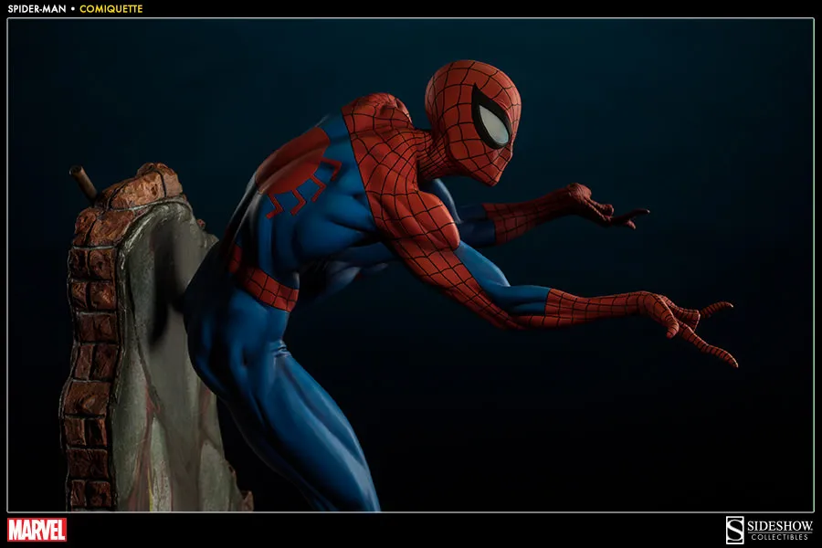The width and height of the screenshot is (822, 548).
Task: Click the COLLECTIBLES text under Sideshow
Action: (x=778, y=536)
